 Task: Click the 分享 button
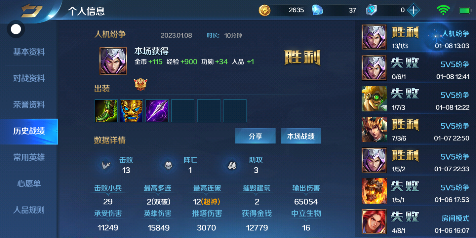[255, 136]
